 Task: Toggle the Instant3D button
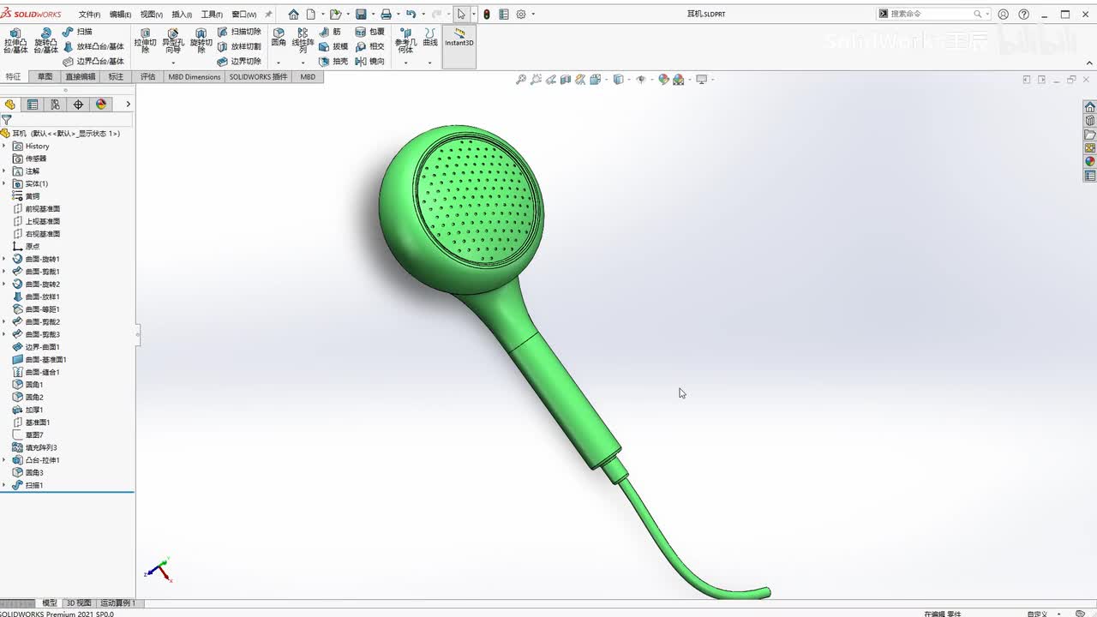[459, 45]
